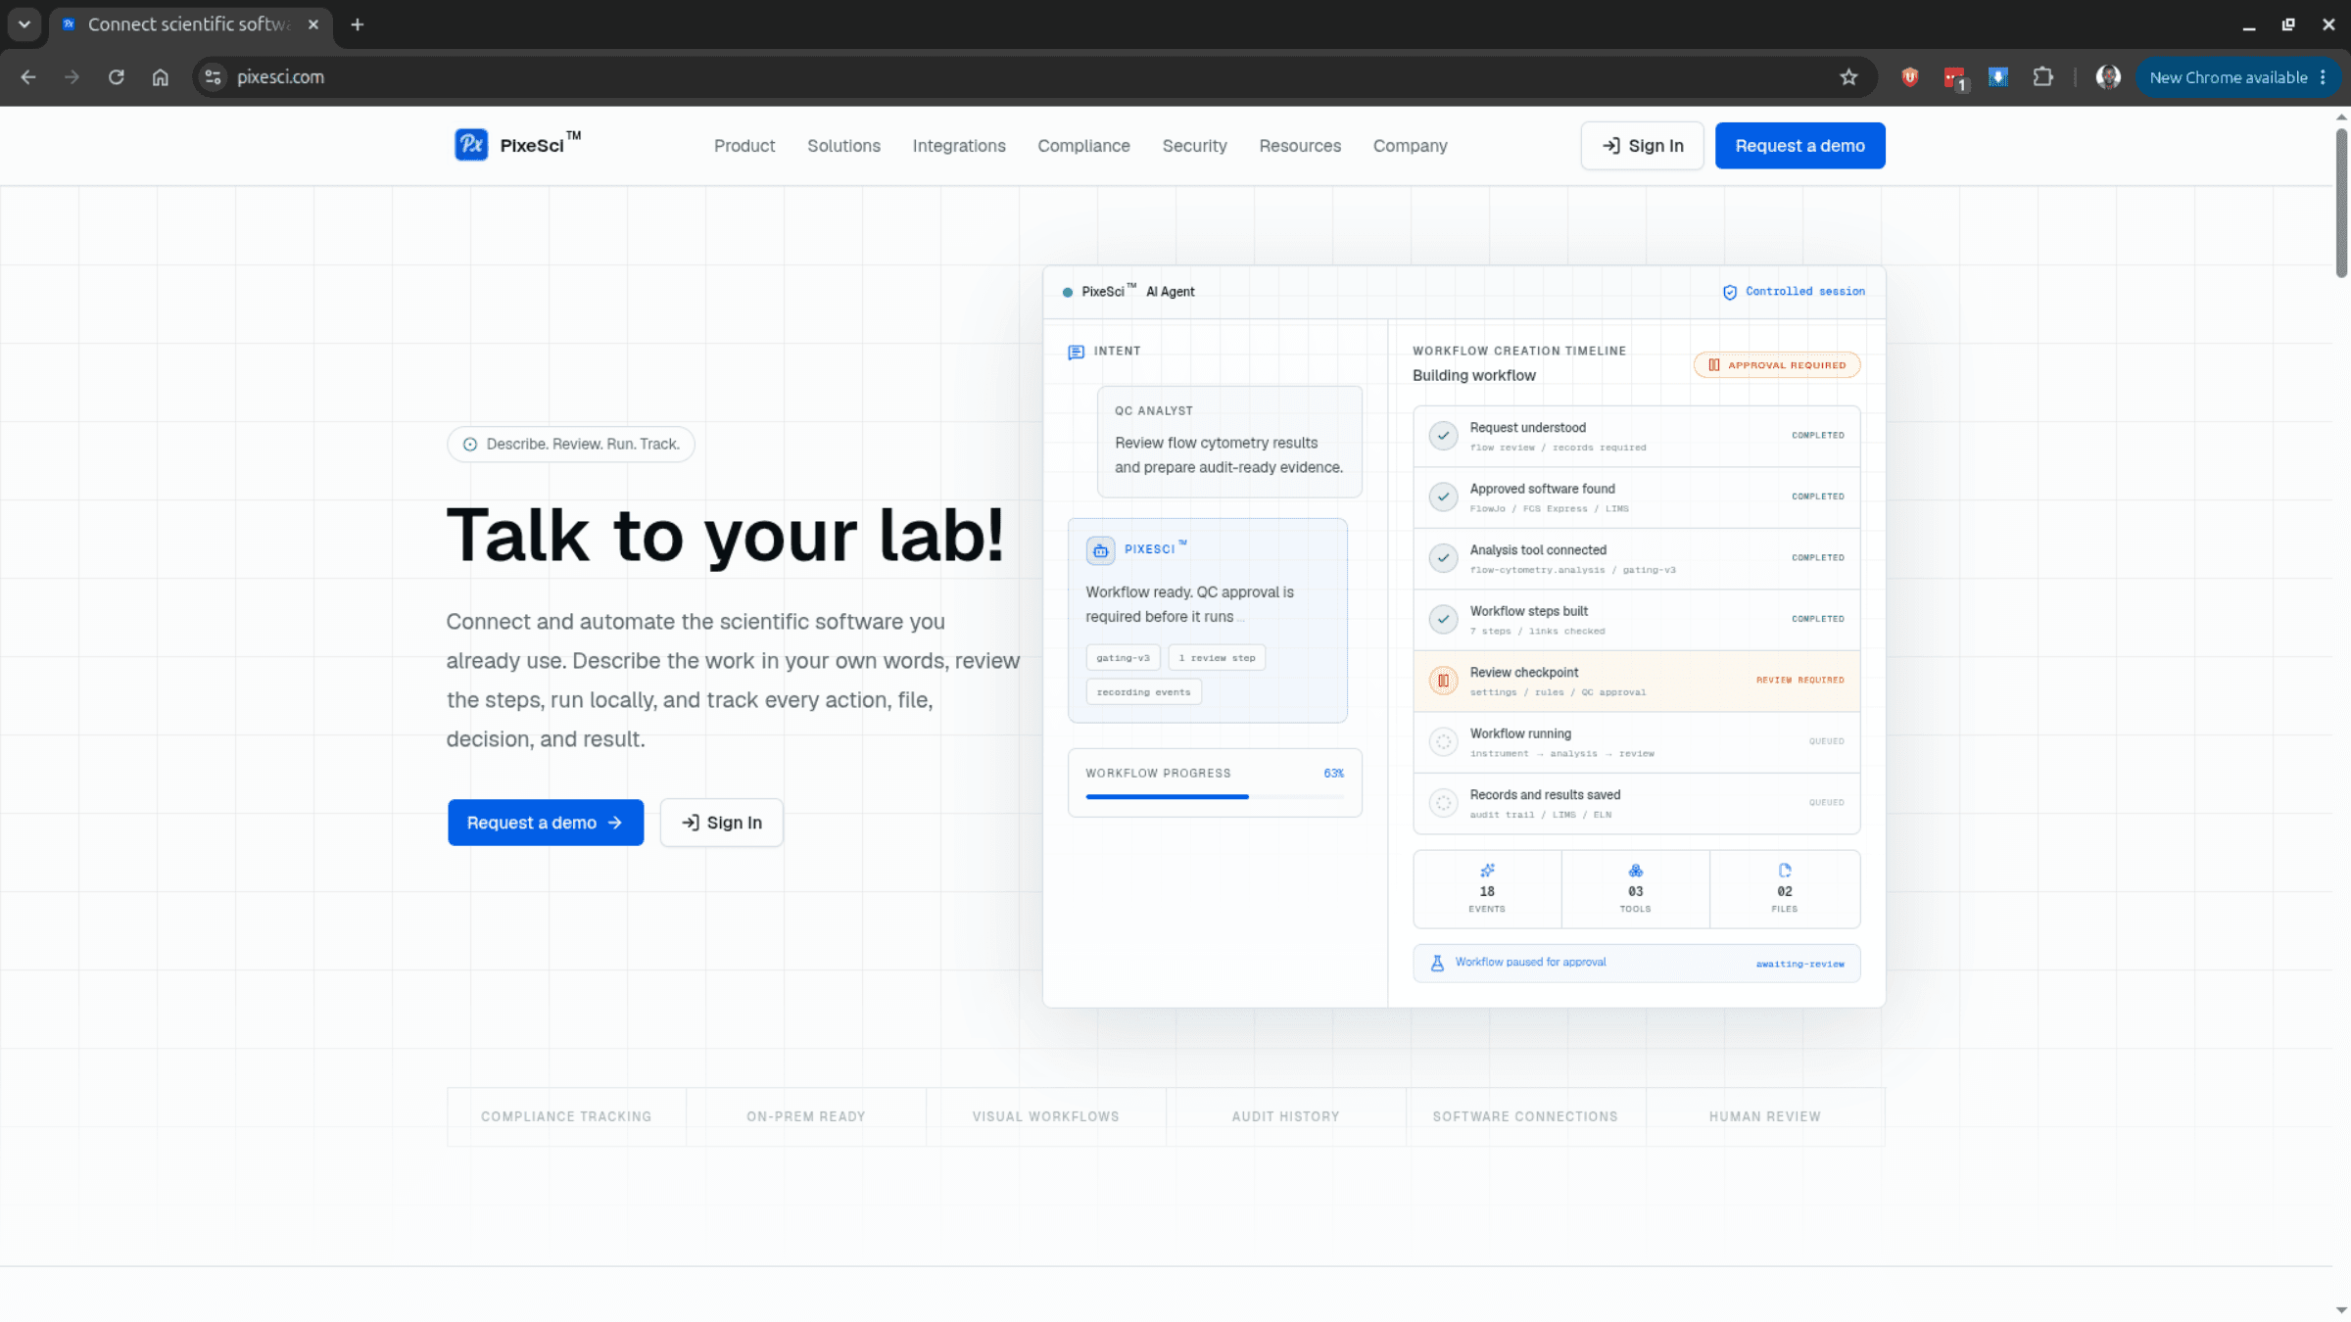Open the Product menu
The height and width of the screenshot is (1322, 2351).
pyautogui.click(x=744, y=146)
